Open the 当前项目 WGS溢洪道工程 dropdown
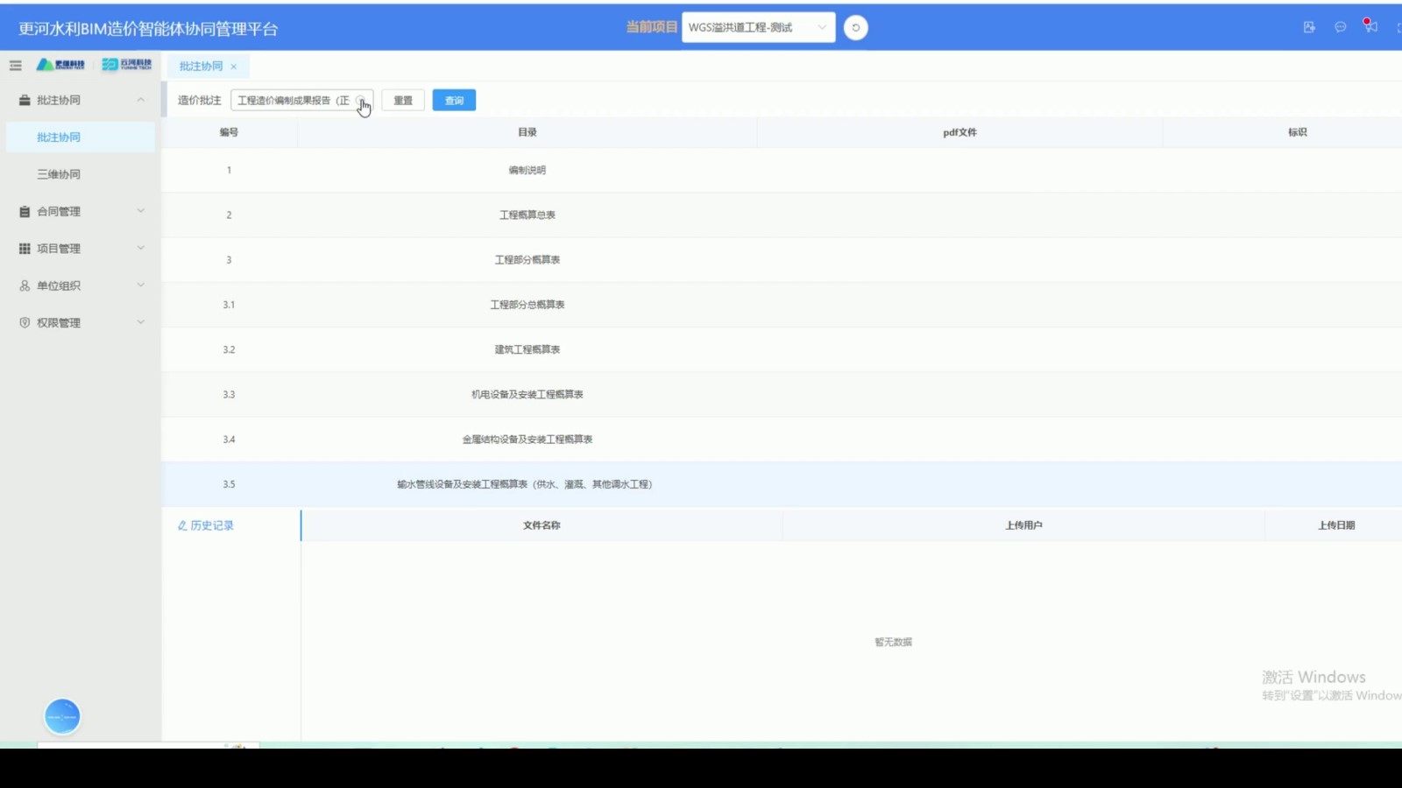This screenshot has width=1402, height=788. [758, 27]
